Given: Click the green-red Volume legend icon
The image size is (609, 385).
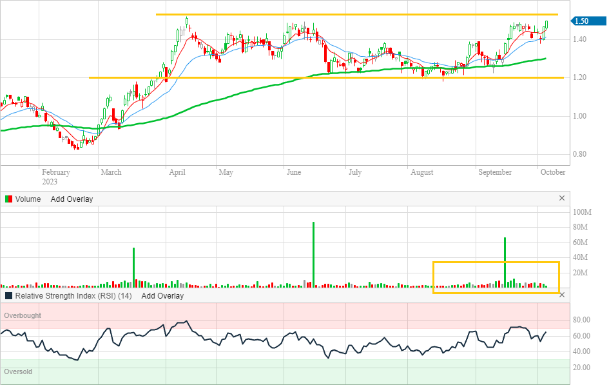Looking at the screenshot, I should [x=8, y=199].
